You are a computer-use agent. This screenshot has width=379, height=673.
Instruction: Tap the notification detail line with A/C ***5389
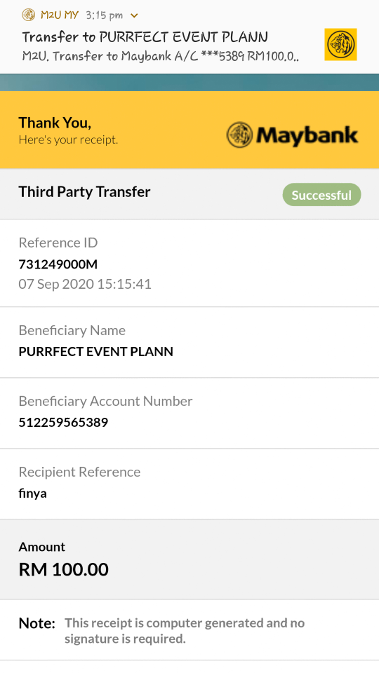[x=160, y=56]
